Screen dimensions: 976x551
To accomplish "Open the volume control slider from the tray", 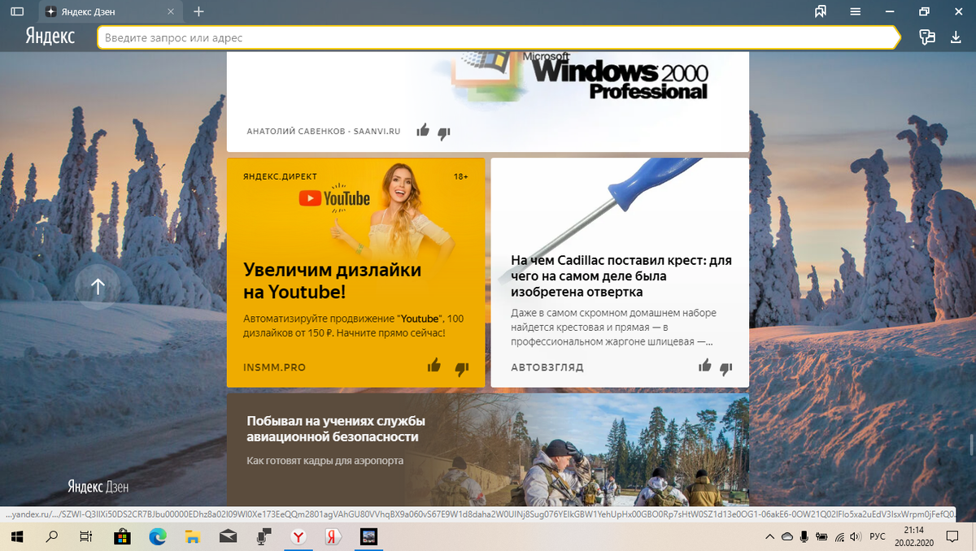I will pos(856,536).
